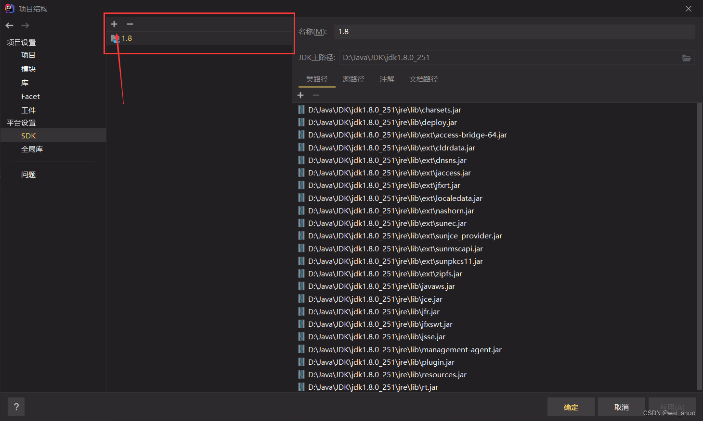Click the remove SDK minus icon
This screenshot has width=703, height=421.
130,24
